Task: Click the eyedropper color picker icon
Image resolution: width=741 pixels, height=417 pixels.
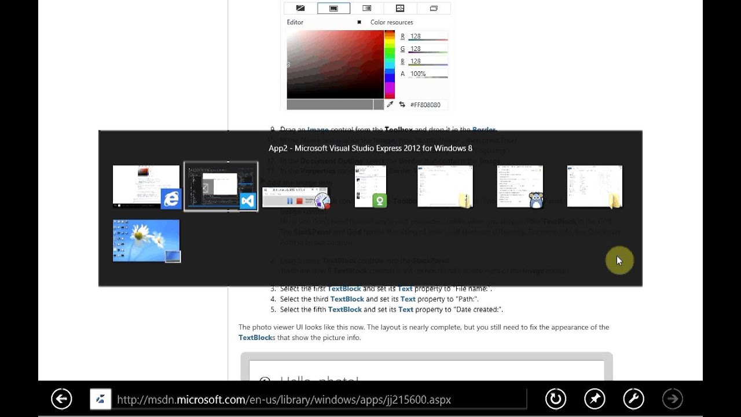Action: (x=390, y=104)
